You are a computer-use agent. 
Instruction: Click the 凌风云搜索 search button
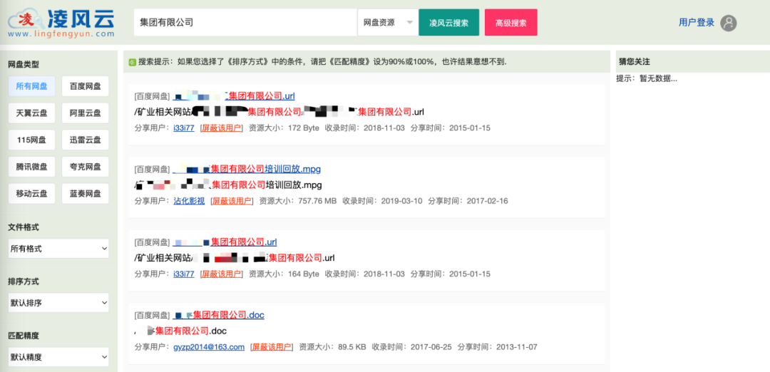(449, 23)
